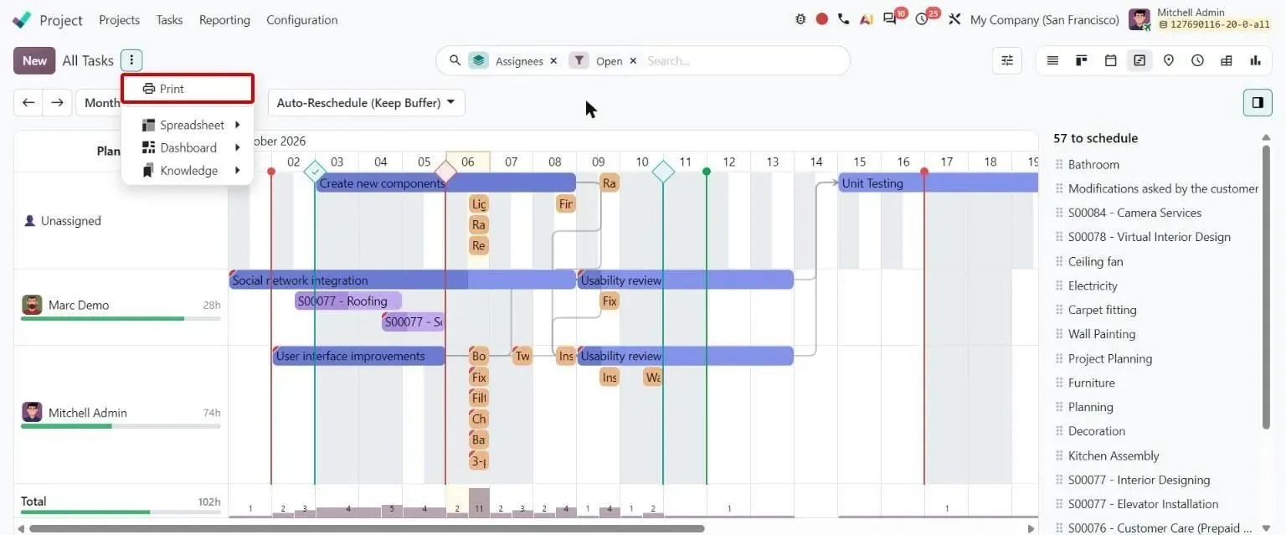Click the checked milestone marker near 02
Viewport: 1286px width, 535px height.
click(315, 172)
